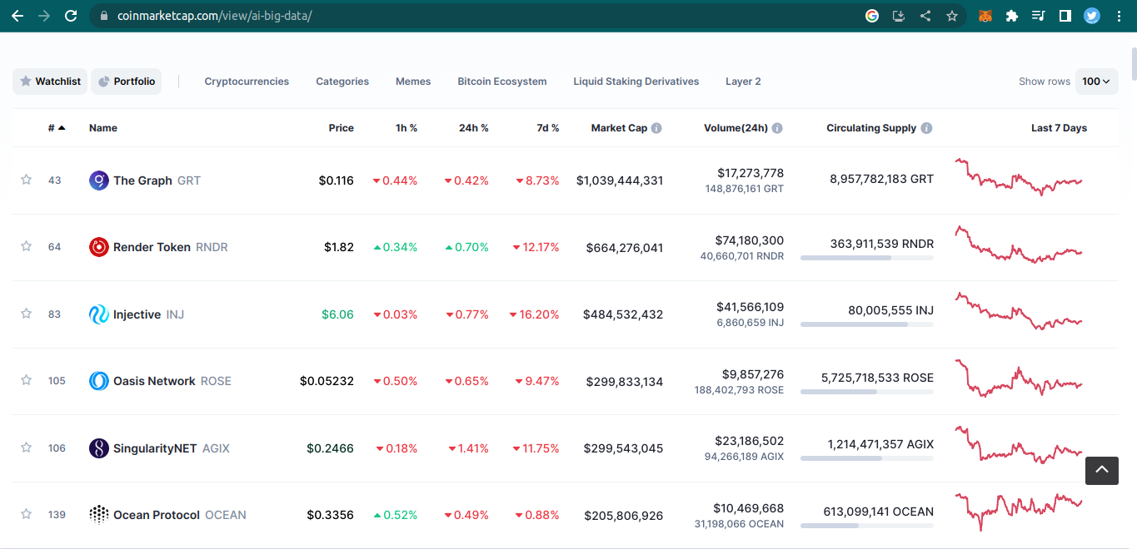This screenshot has width=1137, height=549.
Task: Show Volume(24h) info tooltip icon
Action: pos(777,128)
